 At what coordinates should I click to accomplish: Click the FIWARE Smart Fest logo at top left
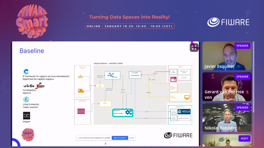coord(32,21)
